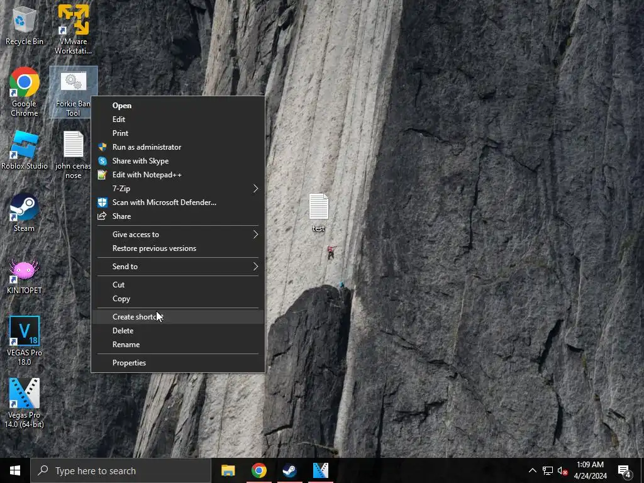Screen dimensions: 644x483
Task: Show hidden system tray icons
Action: (532, 470)
